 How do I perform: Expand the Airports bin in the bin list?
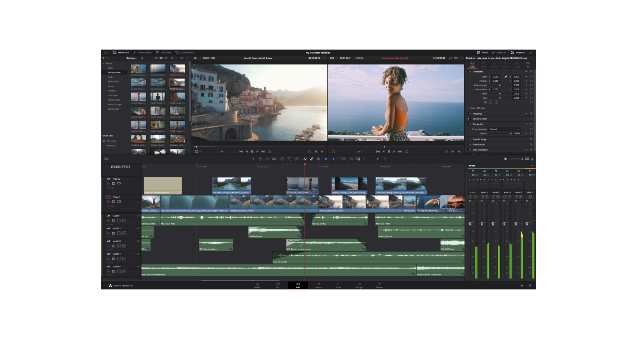coord(106,91)
